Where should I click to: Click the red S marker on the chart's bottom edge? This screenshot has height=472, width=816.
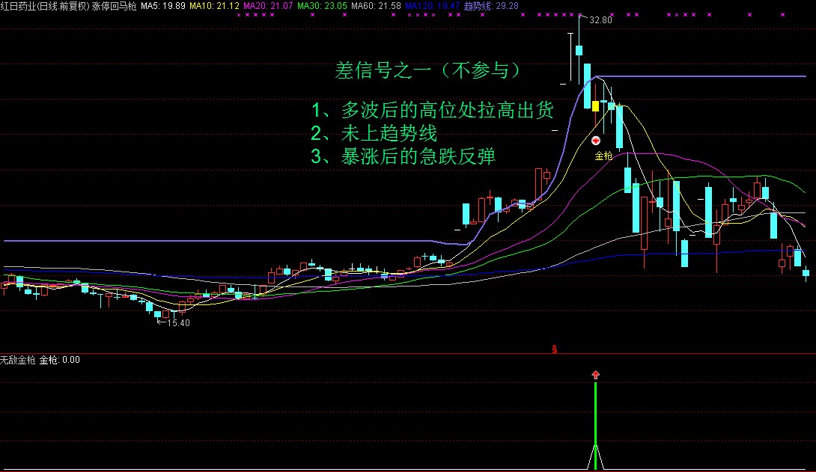tap(555, 350)
